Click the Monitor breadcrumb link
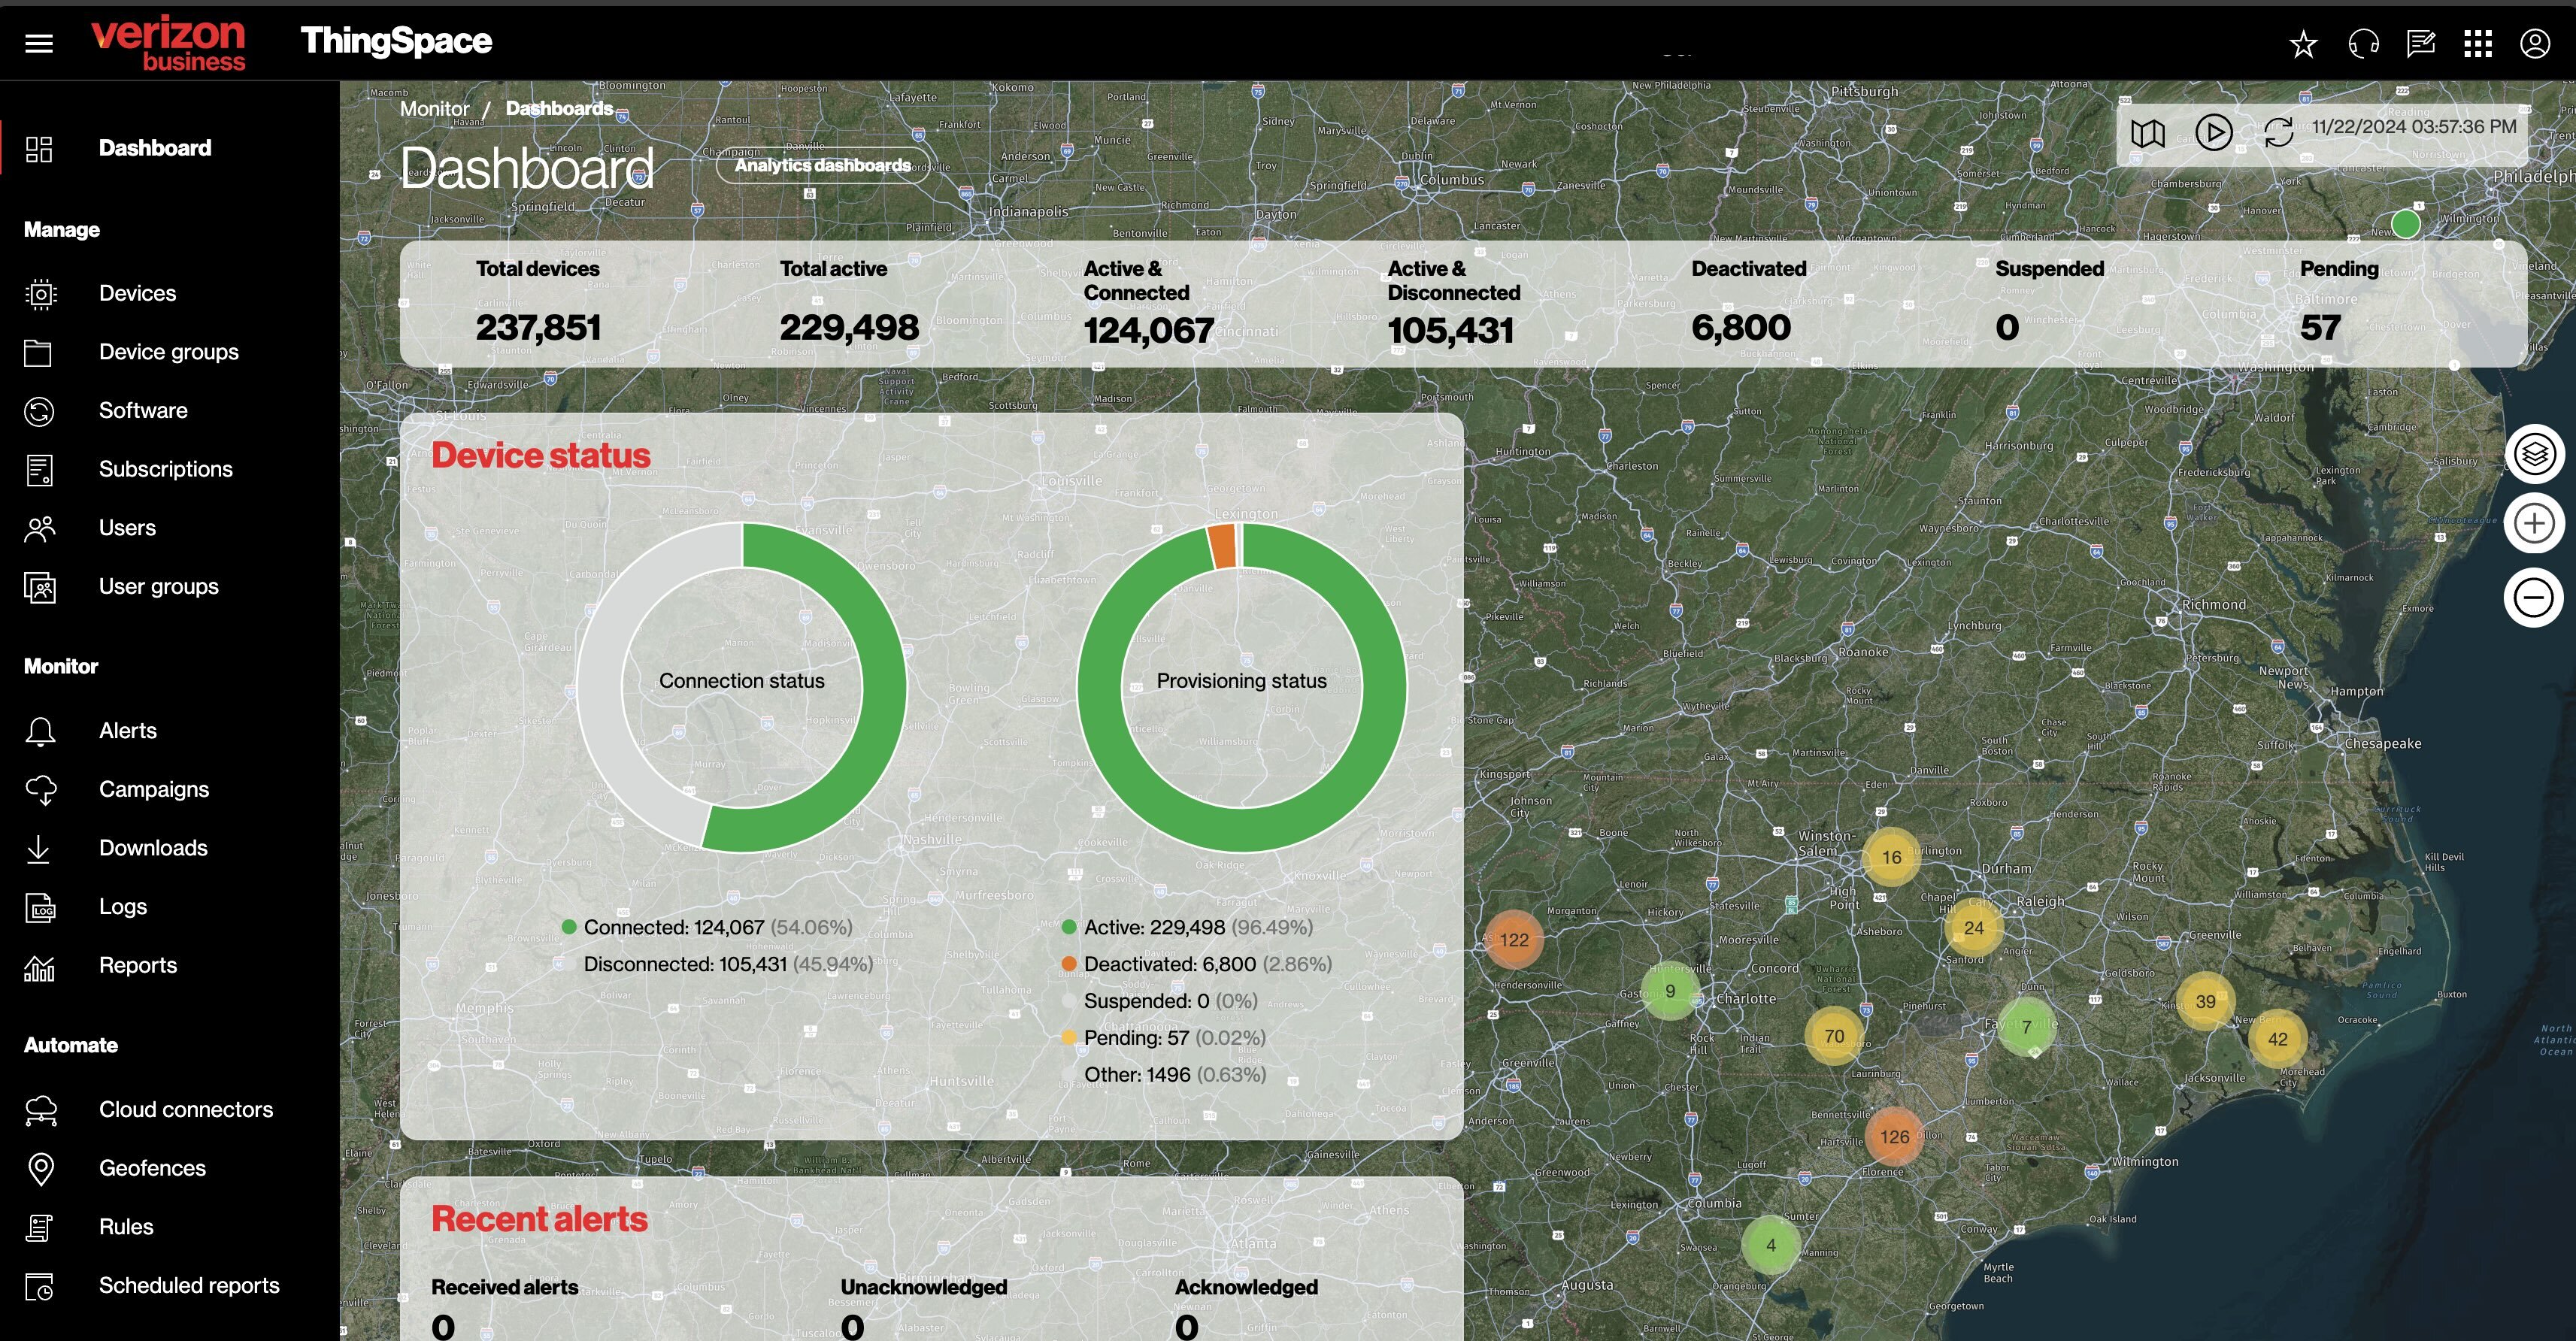This screenshot has width=2576, height=1341. [434, 109]
